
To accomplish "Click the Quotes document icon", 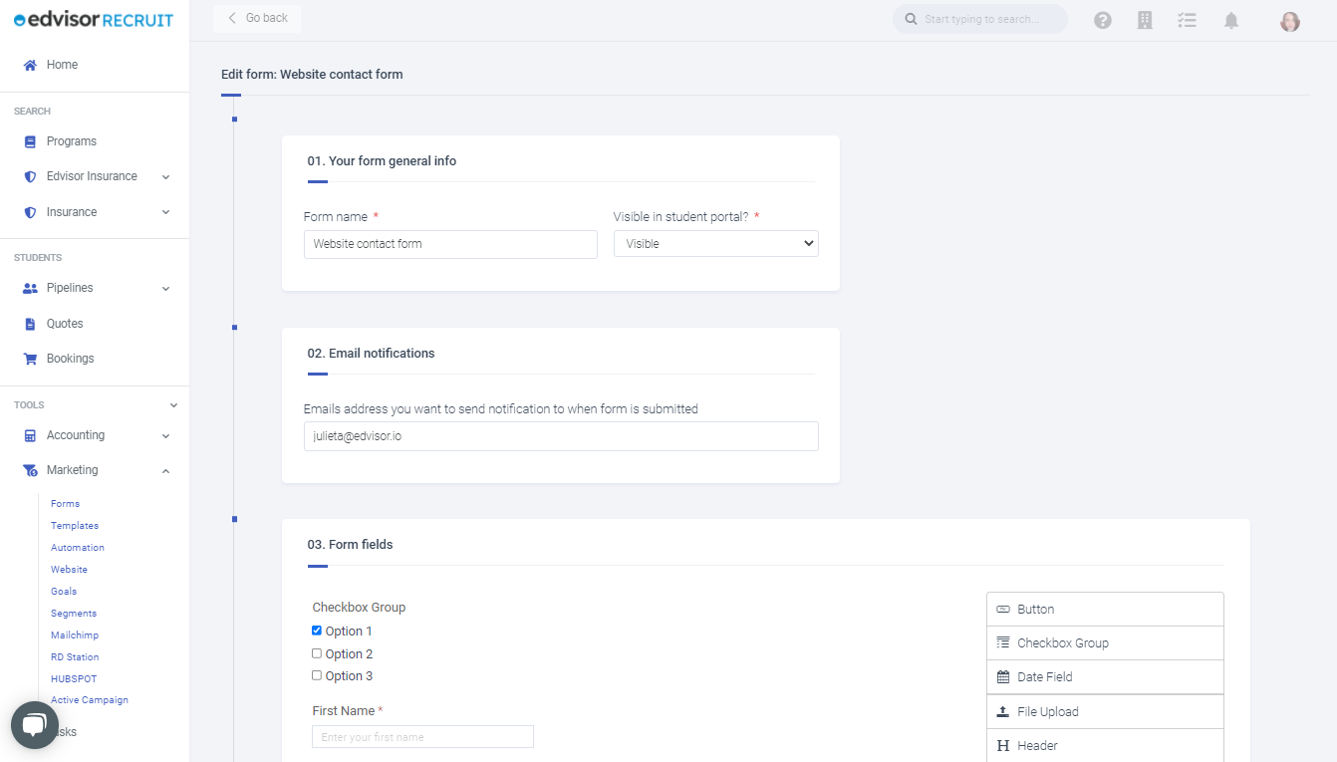I will coord(30,324).
